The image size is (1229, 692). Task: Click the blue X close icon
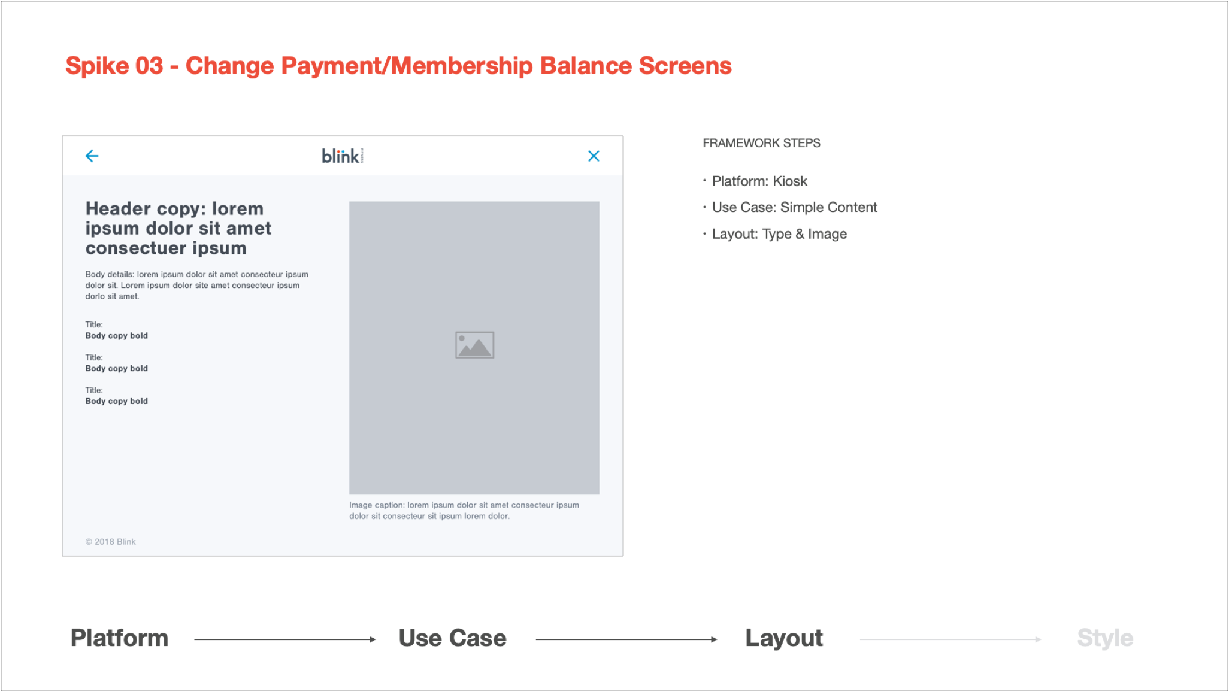click(594, 156)
